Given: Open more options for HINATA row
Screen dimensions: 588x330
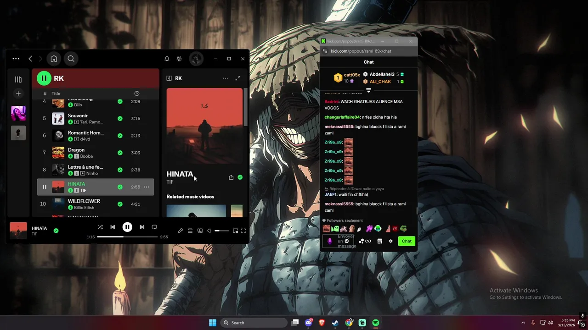Looking at the screenshot, I should point(147,187).
